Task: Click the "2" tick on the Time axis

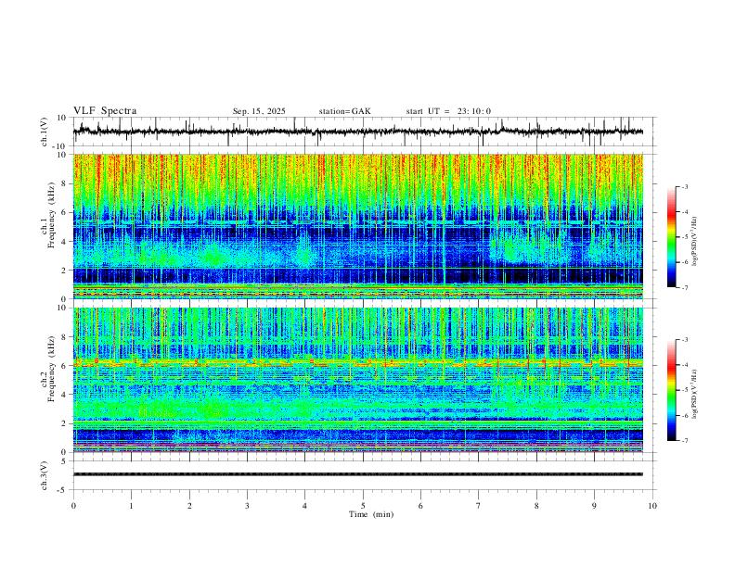Action: [x=189, y=506]
